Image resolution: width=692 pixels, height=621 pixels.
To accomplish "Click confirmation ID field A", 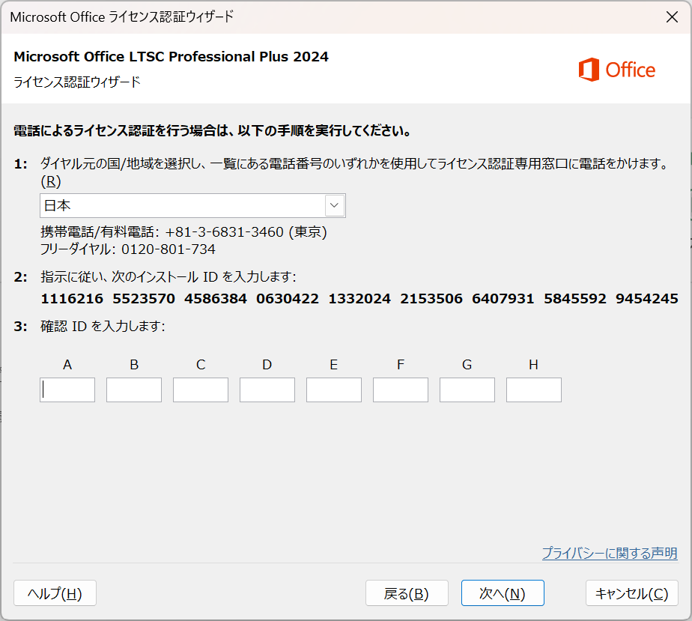I will point(67,390).
